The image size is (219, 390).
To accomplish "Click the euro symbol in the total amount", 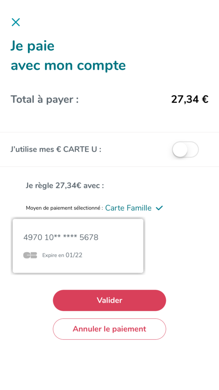I will point(205,99).
